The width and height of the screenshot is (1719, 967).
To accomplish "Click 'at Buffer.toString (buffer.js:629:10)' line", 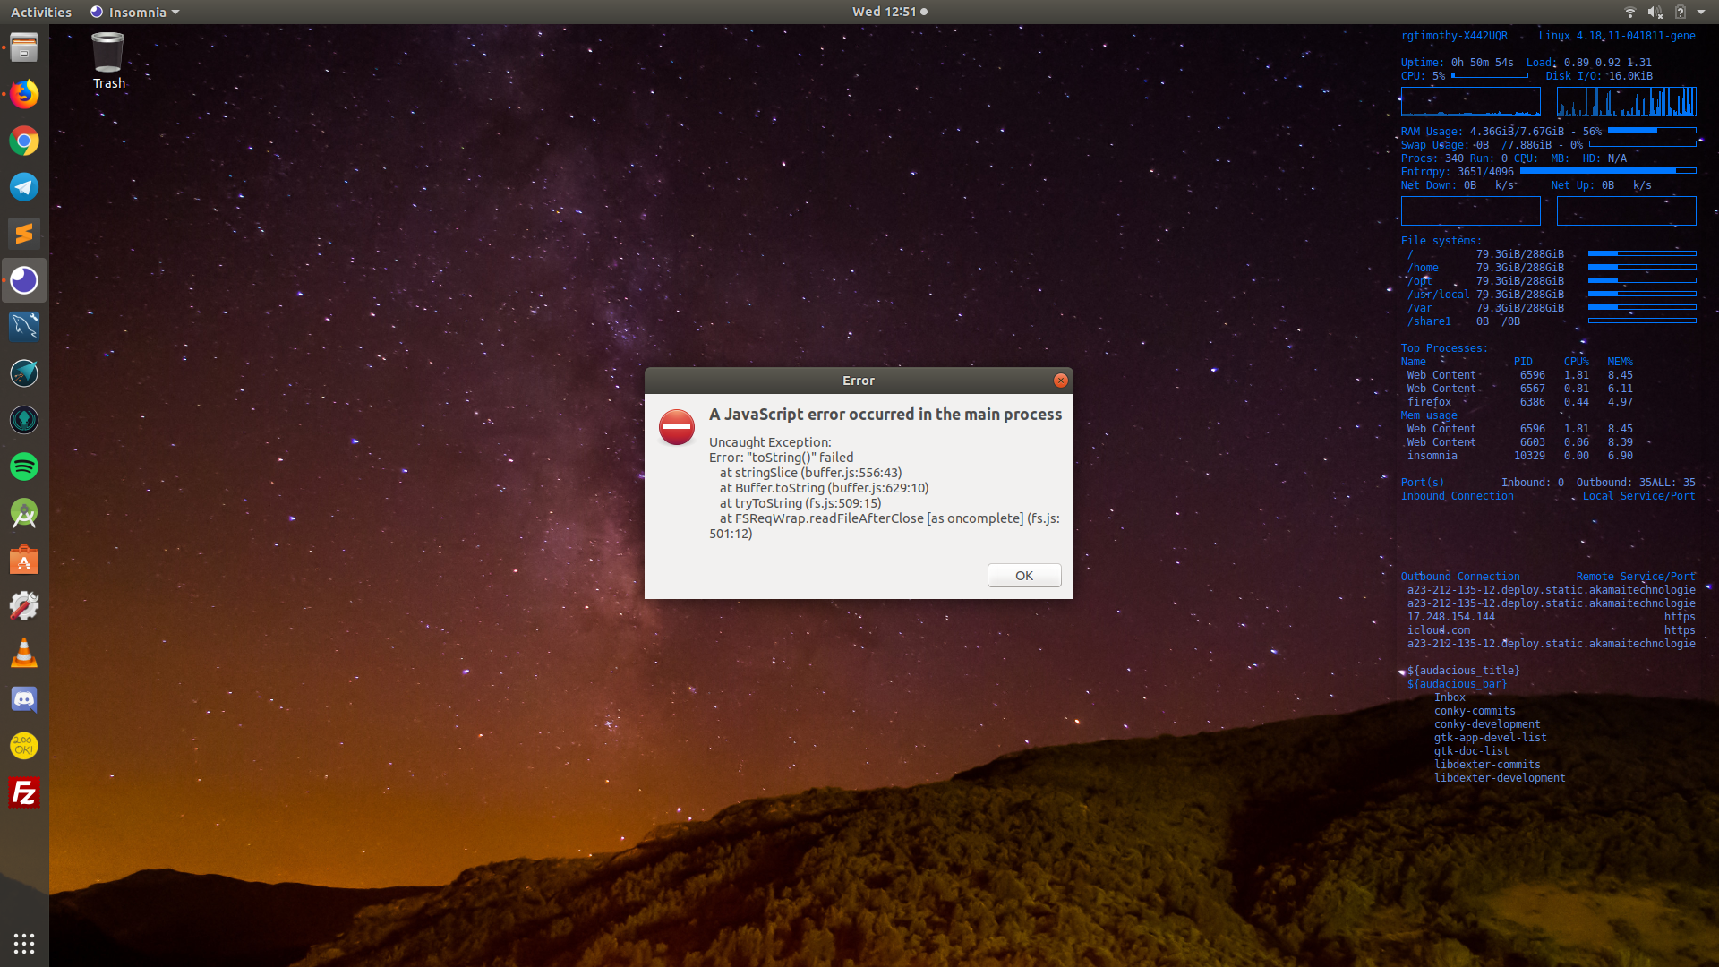I will (824, 488).
